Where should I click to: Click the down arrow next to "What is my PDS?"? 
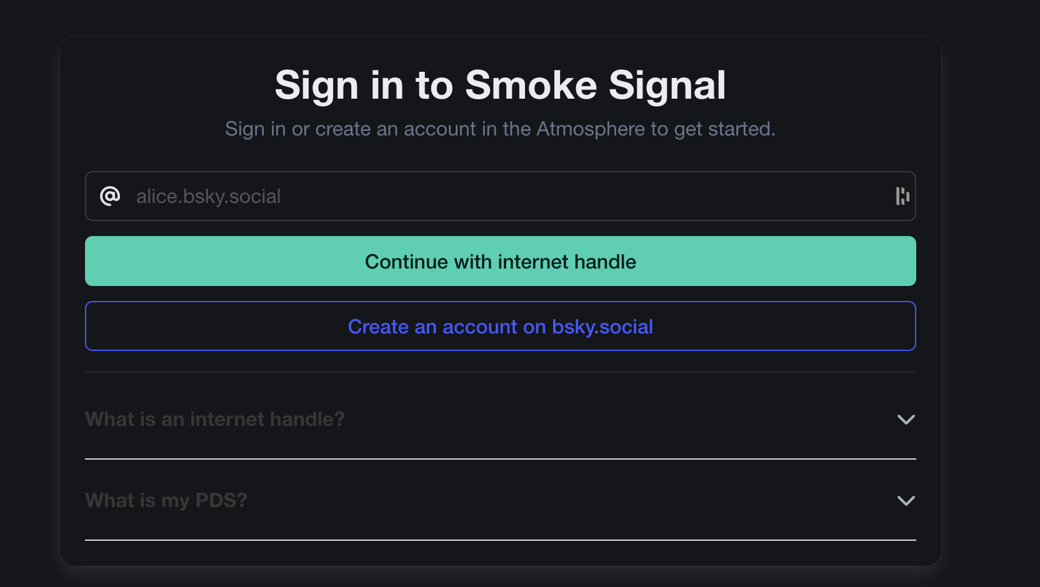point(906,501)
